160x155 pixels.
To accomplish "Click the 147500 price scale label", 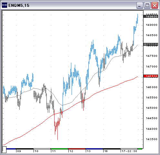I will pos(152,56).
